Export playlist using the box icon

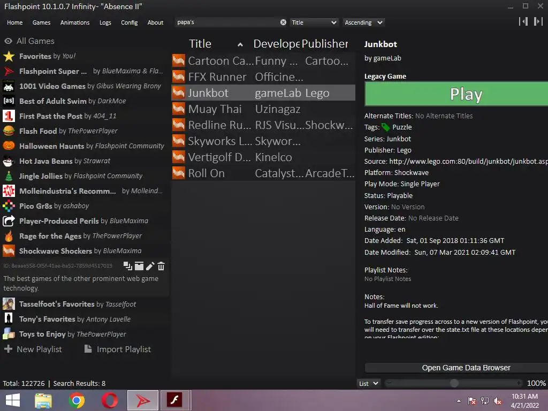[x=139, y=267]
